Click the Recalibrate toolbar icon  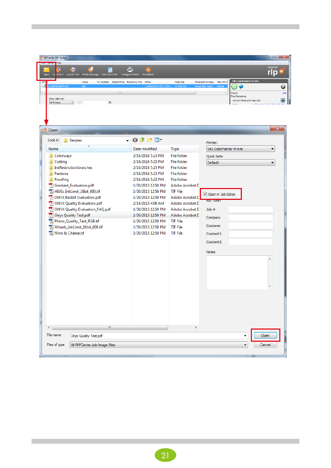(x=148, y=71)
